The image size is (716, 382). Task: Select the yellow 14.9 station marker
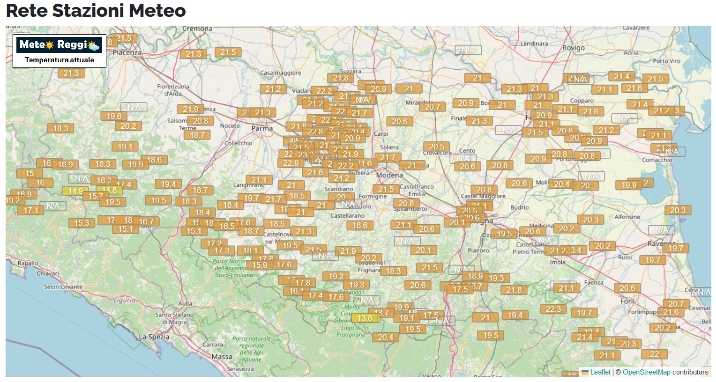[x=75, y=191]
